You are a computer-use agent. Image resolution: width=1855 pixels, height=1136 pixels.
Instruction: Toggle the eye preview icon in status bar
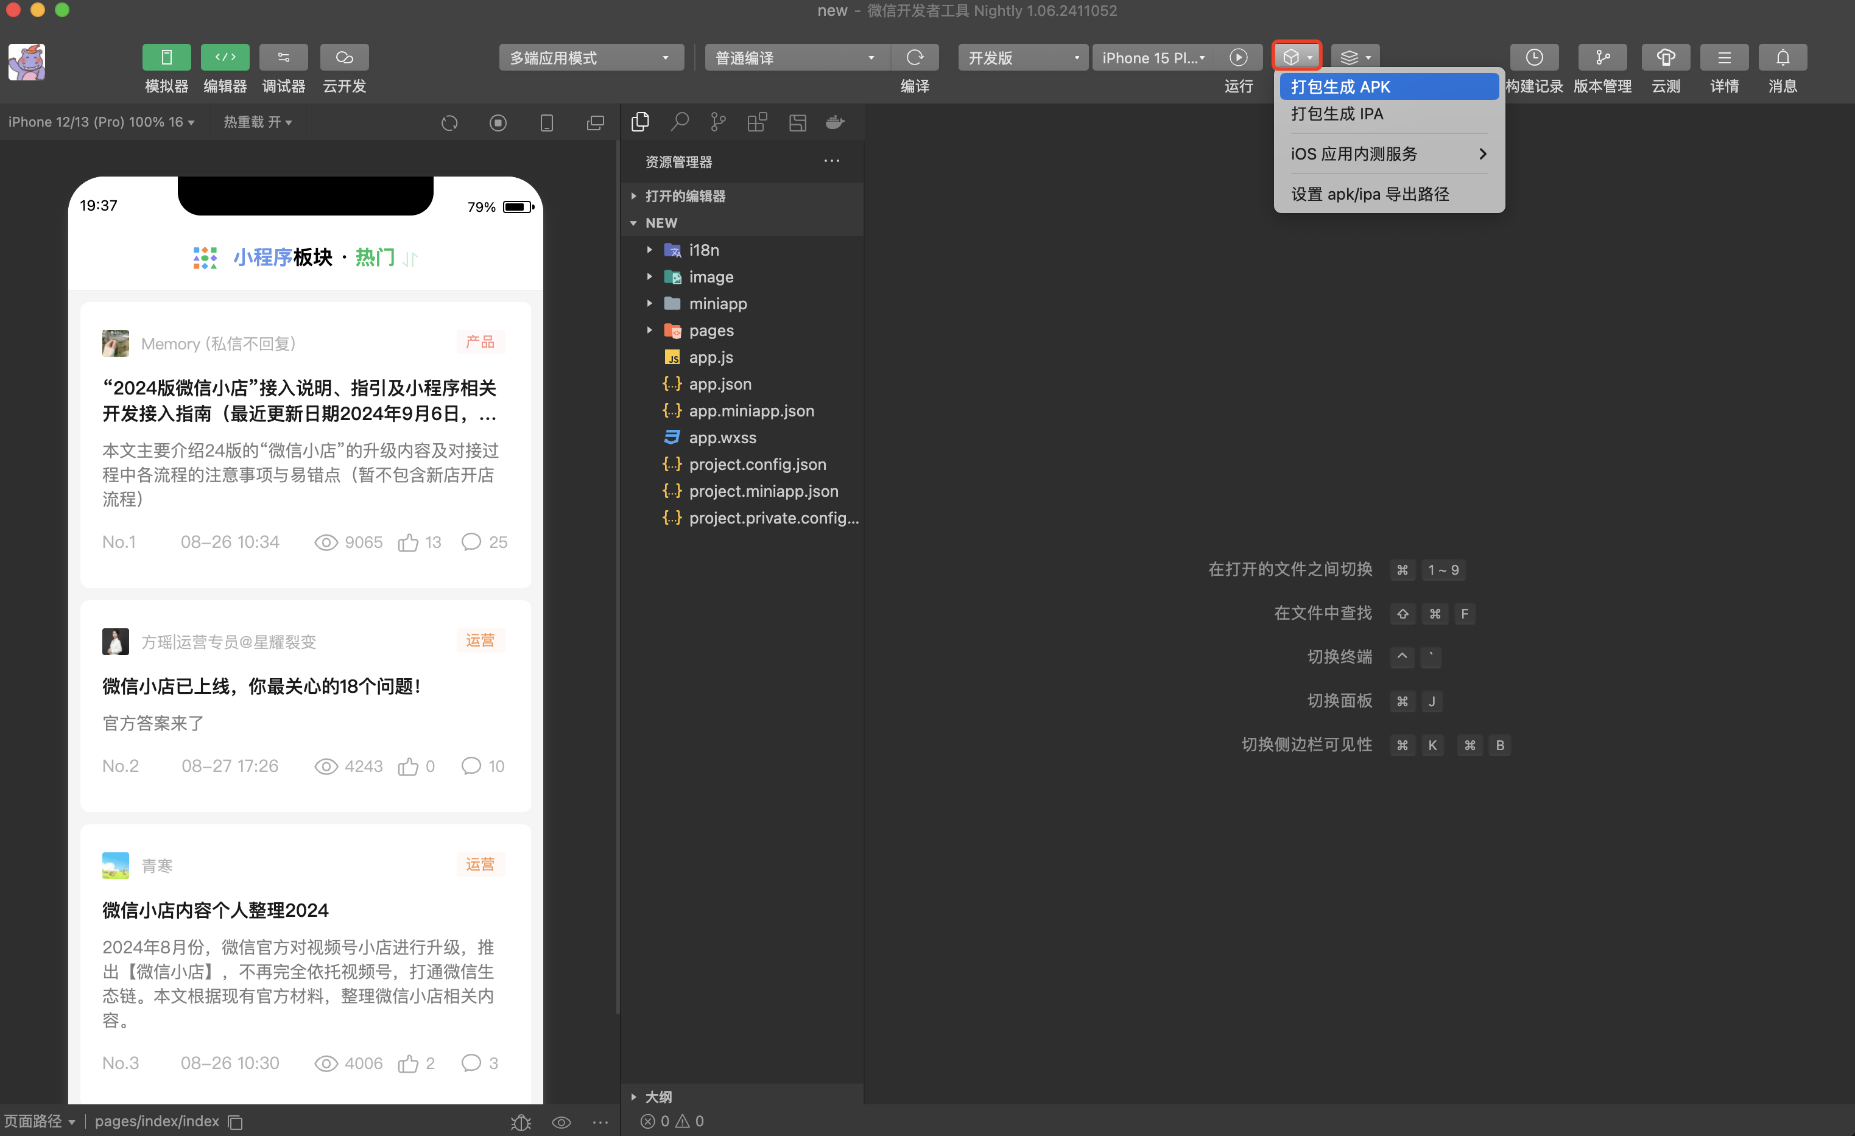pos(561,1123)
